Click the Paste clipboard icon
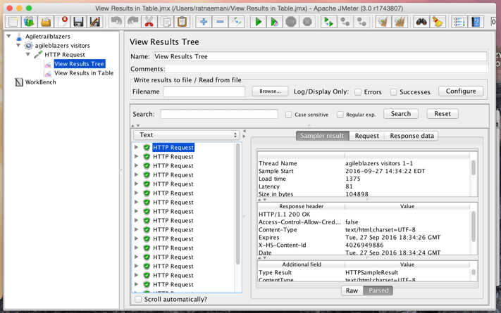 pos(182,22)
